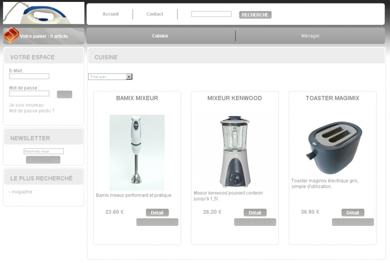This screenshot has width=390, height=263.
Task: Open the Trier par sort dropdown
Action: click(x=110, y=77)
